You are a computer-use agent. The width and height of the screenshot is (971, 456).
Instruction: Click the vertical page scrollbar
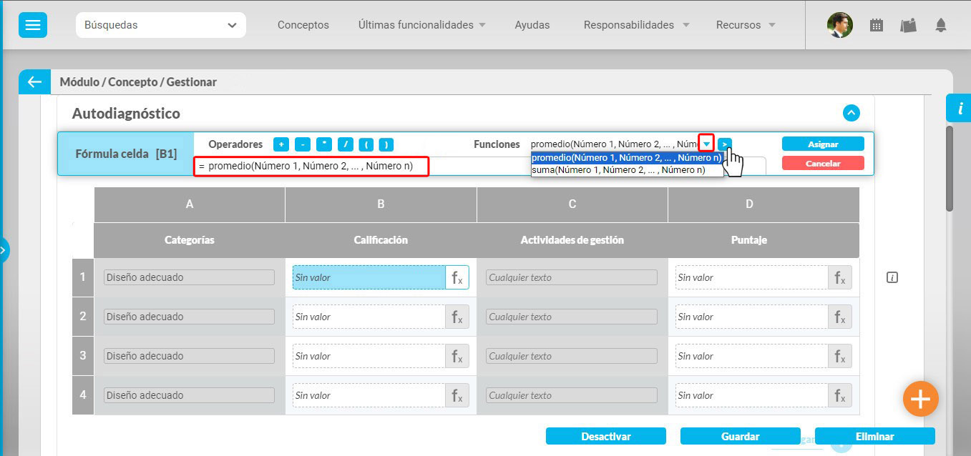pos(950,168)
